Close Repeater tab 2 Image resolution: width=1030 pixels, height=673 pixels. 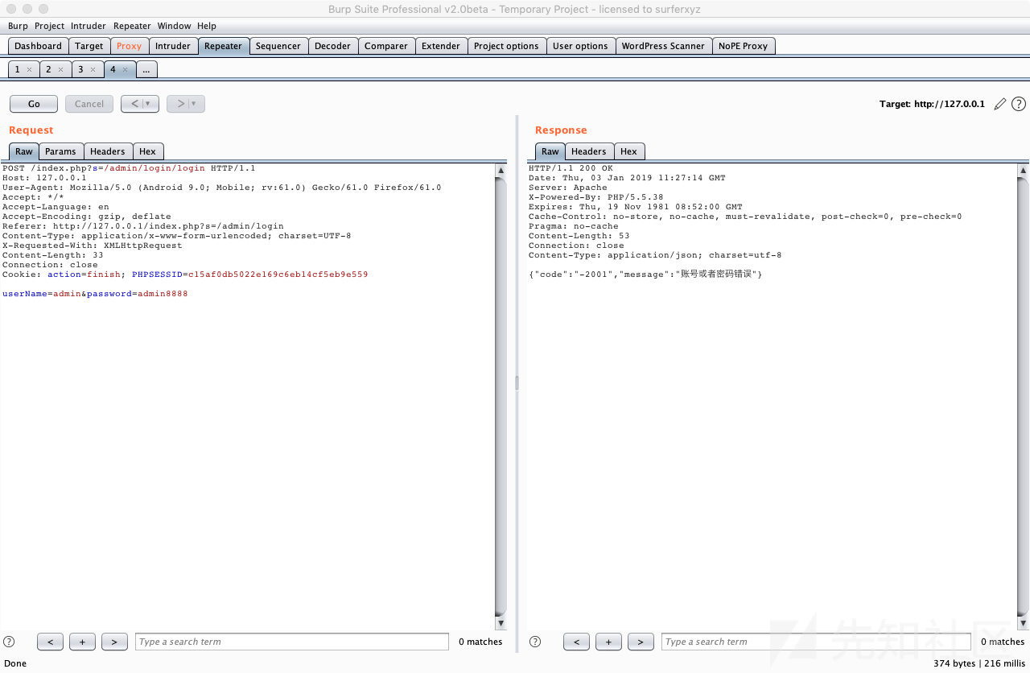[x=60, y=70]
